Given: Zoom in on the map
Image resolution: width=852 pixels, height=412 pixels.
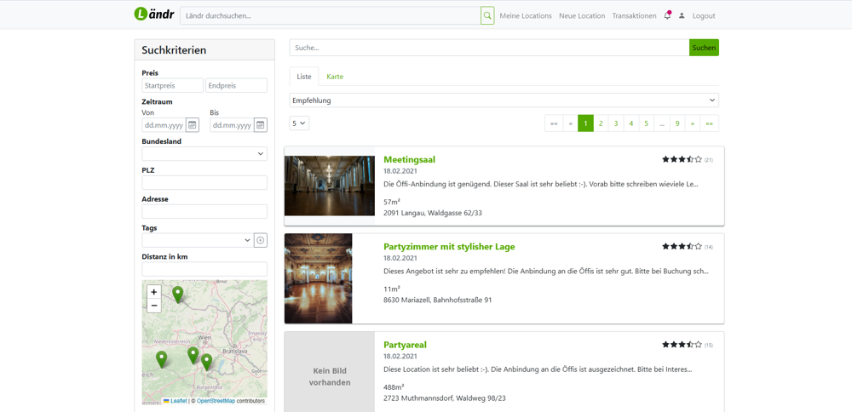Looking at the screenshot, I should (x=153, y=292).
